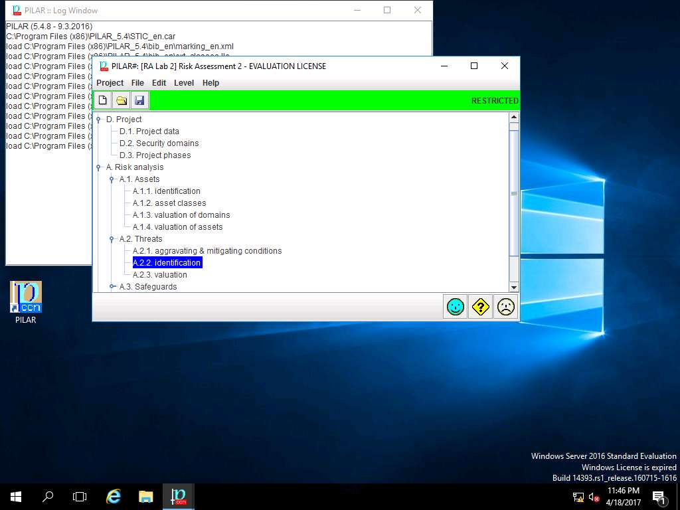
Task: Click the muted volume tray icon
Action: coord(594,497)
